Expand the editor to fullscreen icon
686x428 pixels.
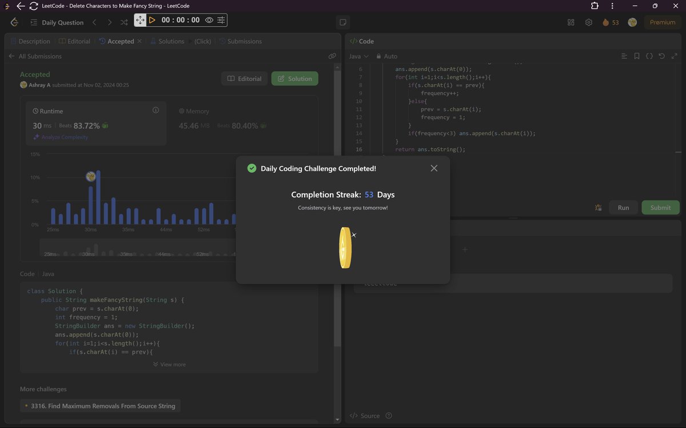pyautogui.click(x=675, y=56)
